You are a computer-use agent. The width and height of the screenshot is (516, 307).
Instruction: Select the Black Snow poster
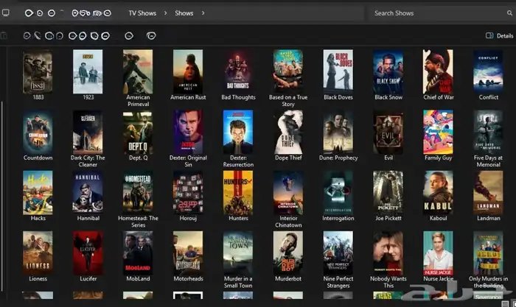coord(388,71)
